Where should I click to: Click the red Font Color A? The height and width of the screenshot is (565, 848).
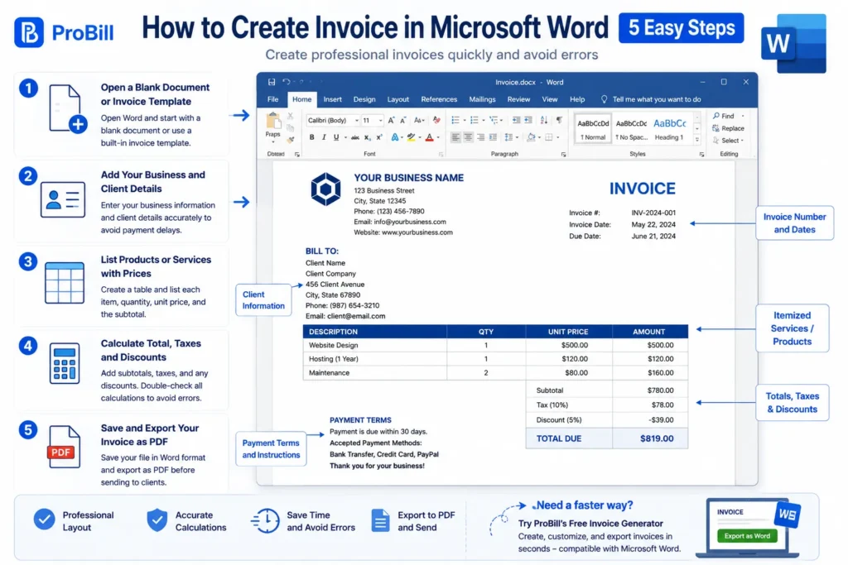[430, 137]
